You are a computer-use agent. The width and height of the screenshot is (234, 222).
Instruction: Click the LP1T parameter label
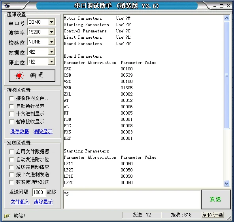(68, 164)
